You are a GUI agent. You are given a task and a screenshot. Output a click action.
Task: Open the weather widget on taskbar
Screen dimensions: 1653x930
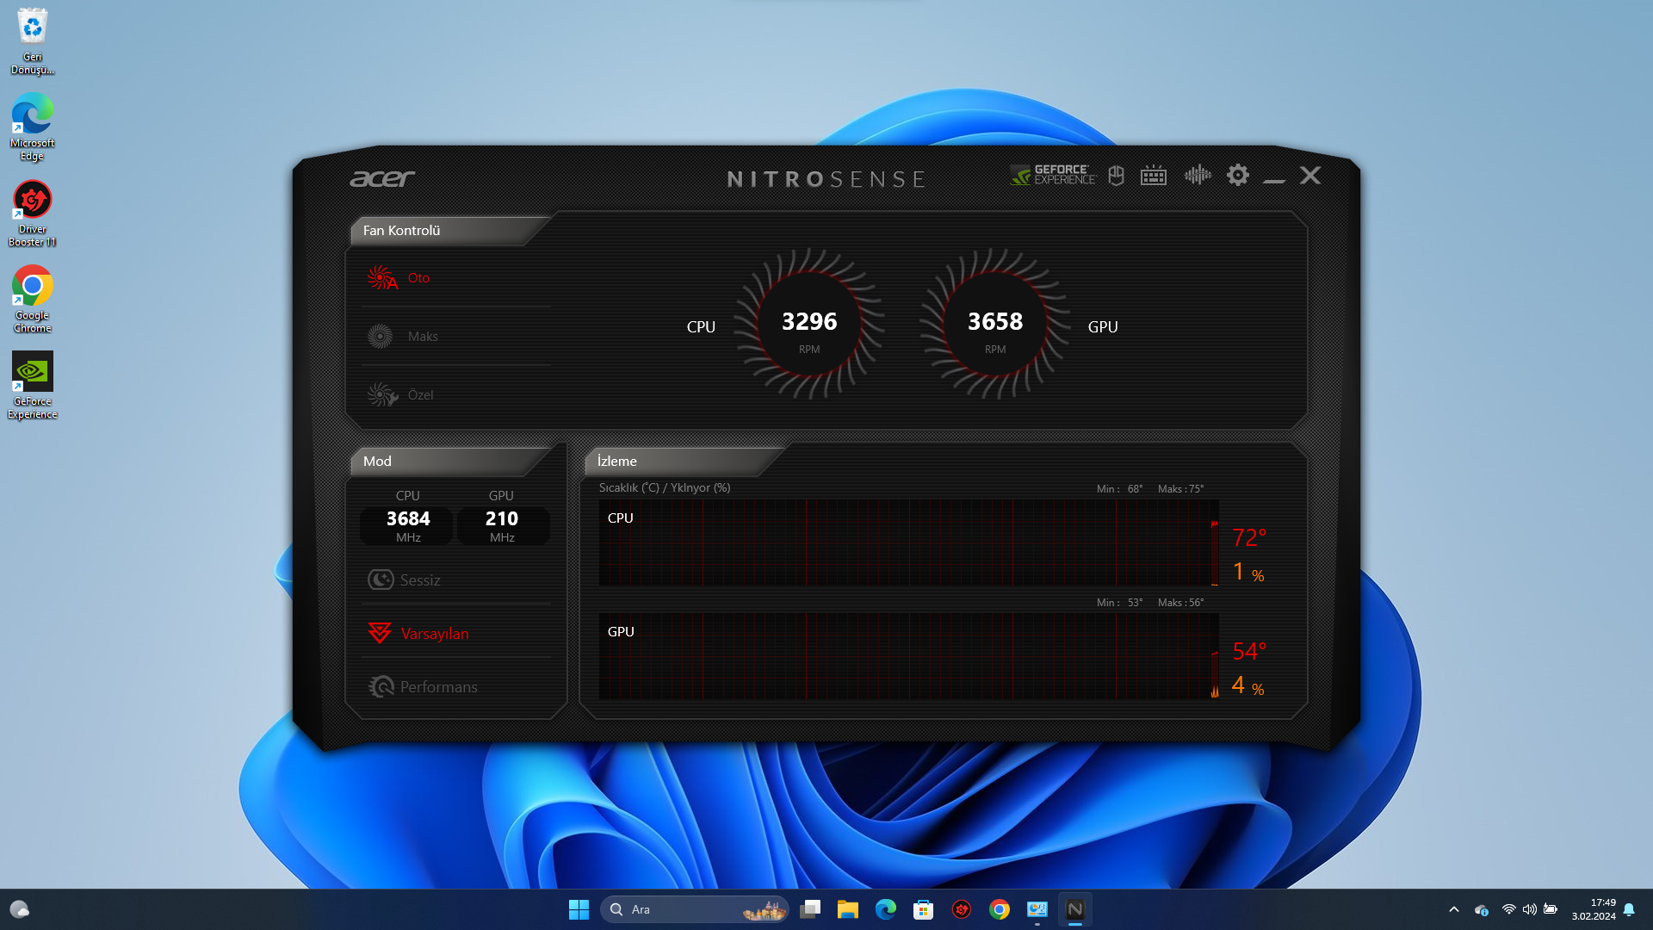point(19,909)
